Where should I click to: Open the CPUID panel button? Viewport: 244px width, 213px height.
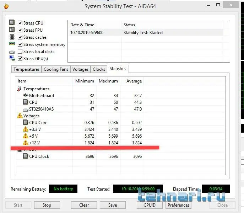tap(150, 205)
